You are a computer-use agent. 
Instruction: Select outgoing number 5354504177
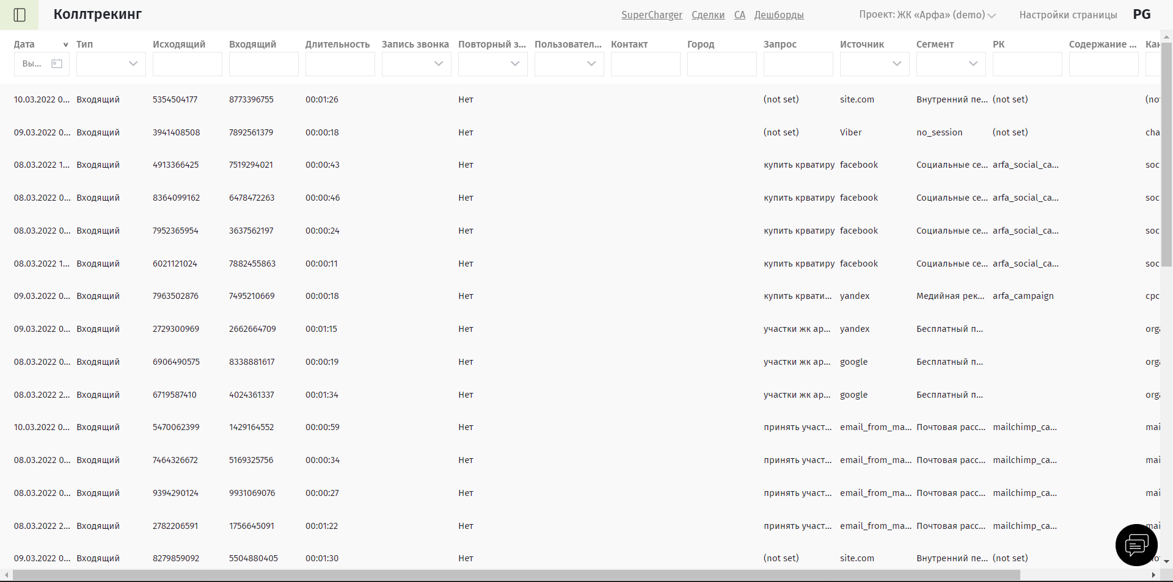click(x=175, y=99)
